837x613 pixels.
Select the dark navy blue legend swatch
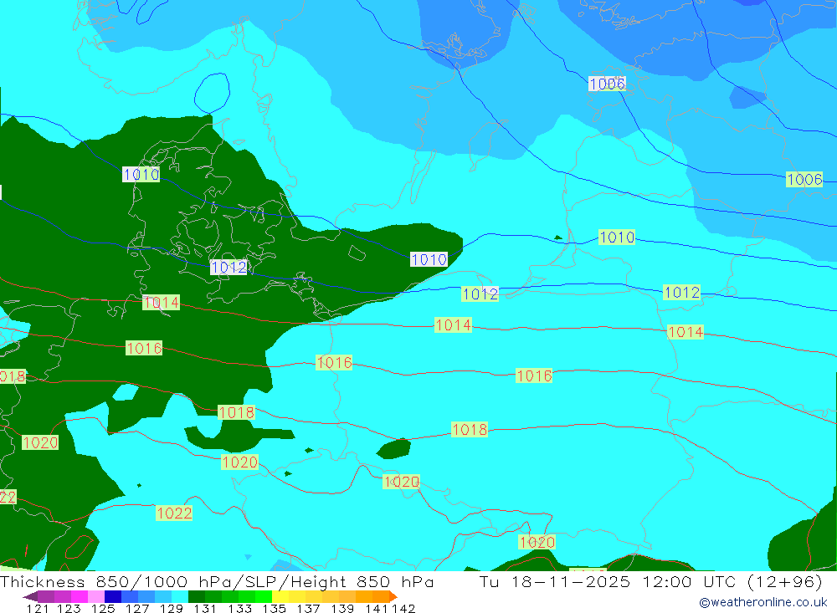pyautogui.click(x=113, y=596)
